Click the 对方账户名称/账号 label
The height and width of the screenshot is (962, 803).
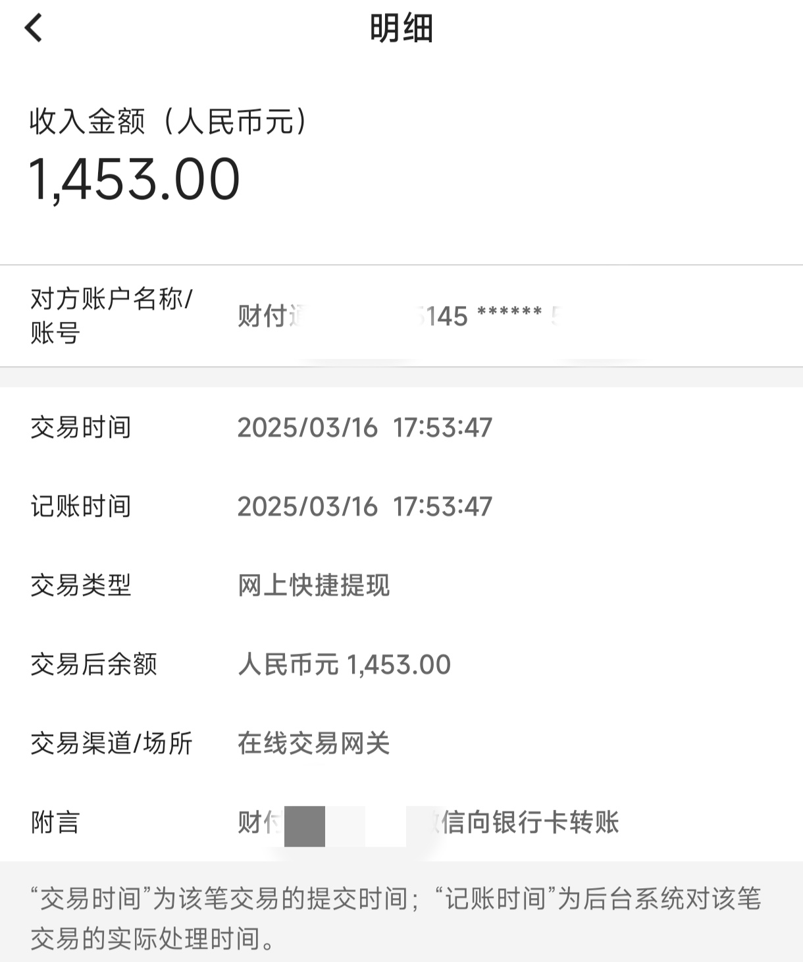tap(111, 315)
